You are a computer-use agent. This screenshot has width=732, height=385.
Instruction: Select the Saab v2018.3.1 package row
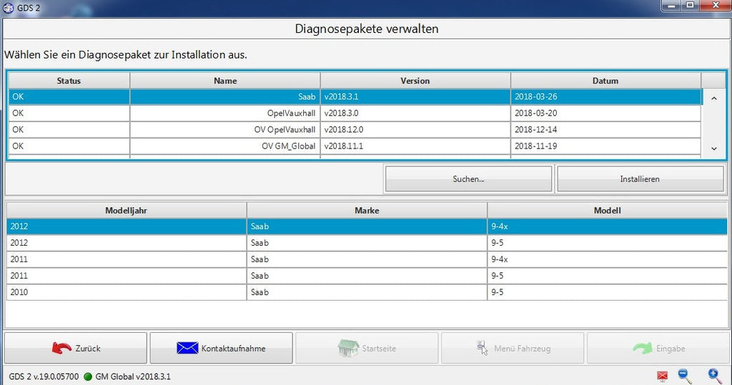tap(355, 96)
